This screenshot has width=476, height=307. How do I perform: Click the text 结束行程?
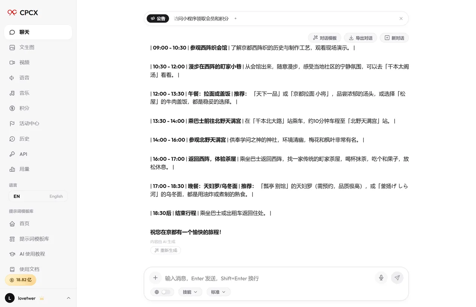(x=186, y=213)
